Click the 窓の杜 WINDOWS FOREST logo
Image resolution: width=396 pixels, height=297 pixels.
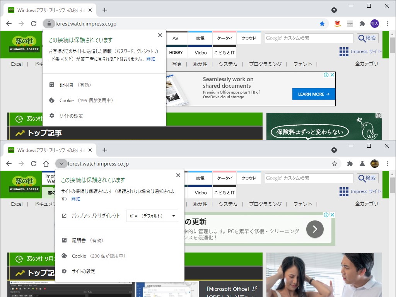[x=24, y=44]
